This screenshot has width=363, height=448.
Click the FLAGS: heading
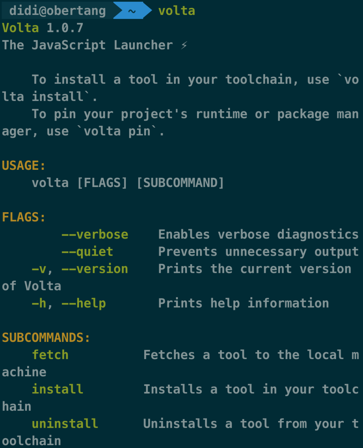point(24,217)
